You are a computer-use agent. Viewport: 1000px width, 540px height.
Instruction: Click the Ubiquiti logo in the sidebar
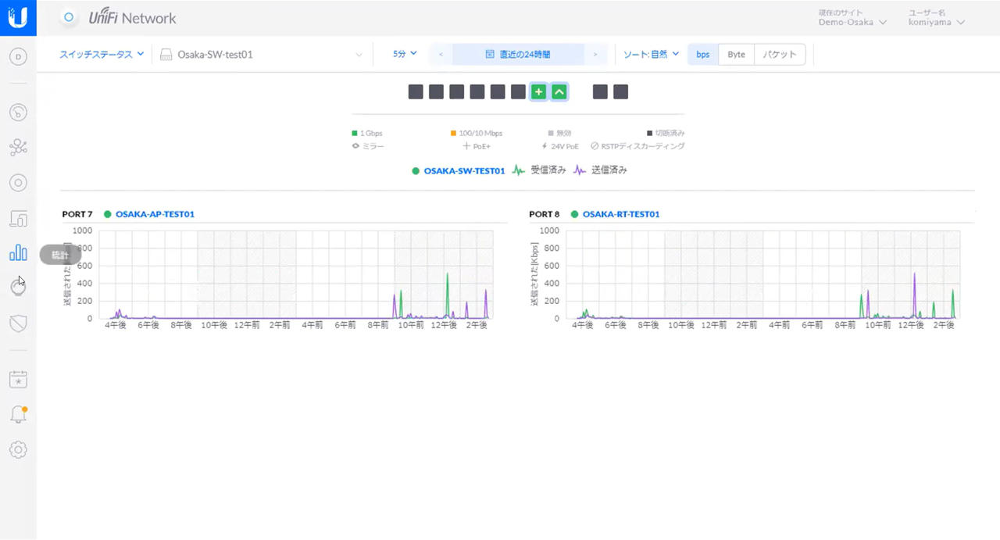(18, 17)
